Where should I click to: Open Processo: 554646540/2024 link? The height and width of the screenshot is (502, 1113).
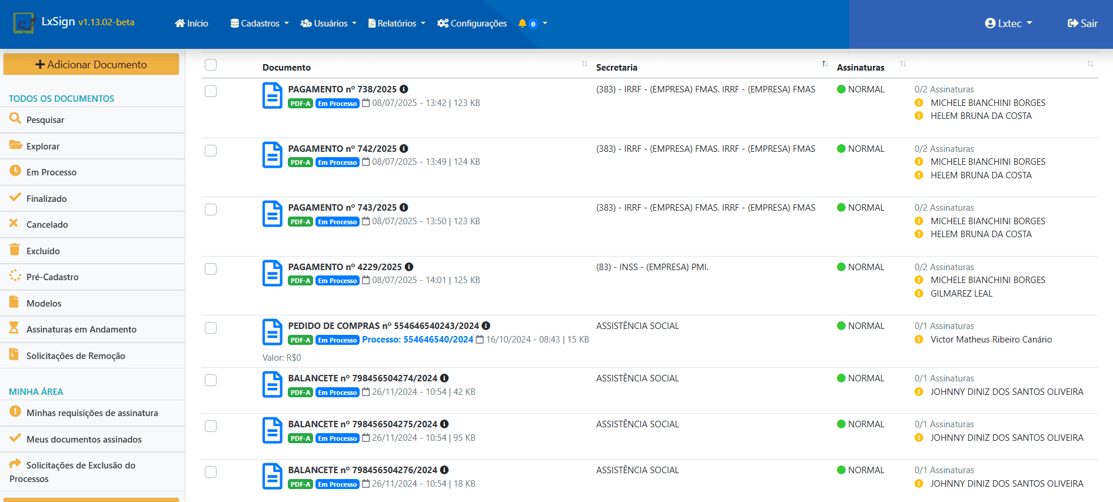click(417, 340)
